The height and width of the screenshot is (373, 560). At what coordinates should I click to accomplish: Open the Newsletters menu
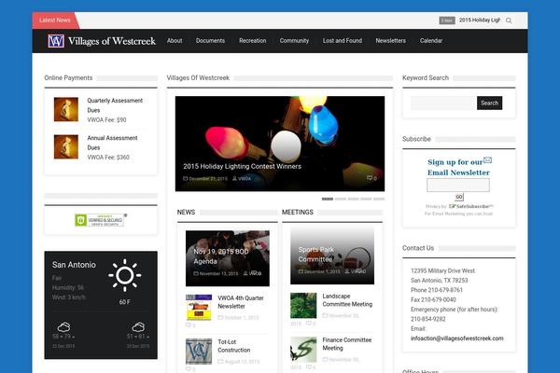click(390, 41)
